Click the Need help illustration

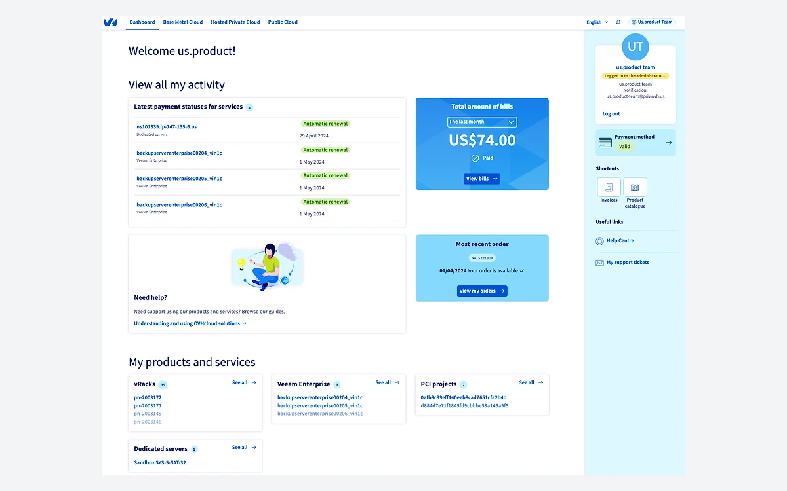pyautogui.click(x=267, y=265)
